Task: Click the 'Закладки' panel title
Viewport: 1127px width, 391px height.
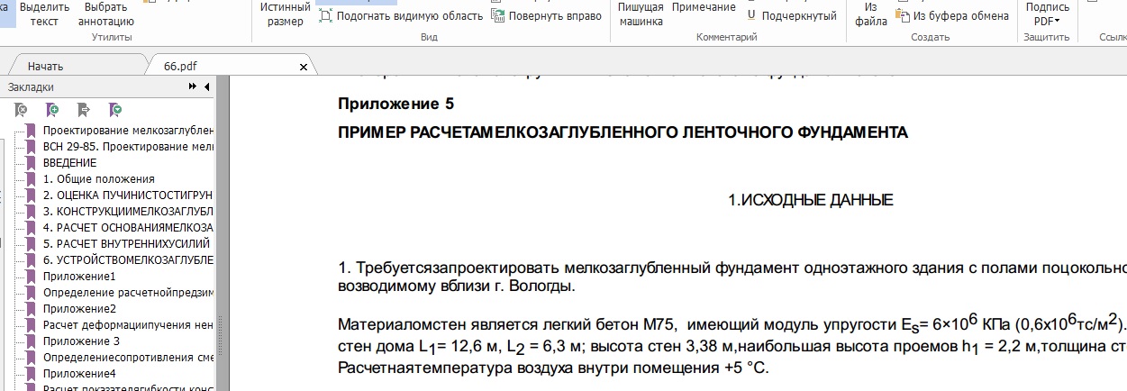Action: point(31,87)
